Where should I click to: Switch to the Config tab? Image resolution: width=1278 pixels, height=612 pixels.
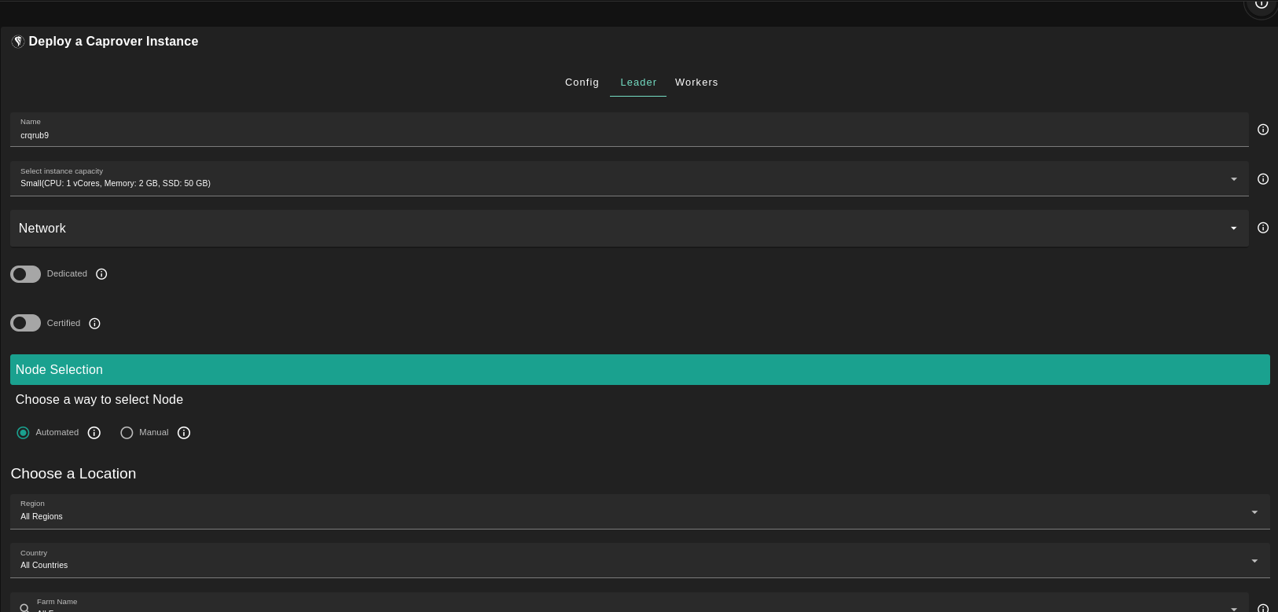coord(582,82)
